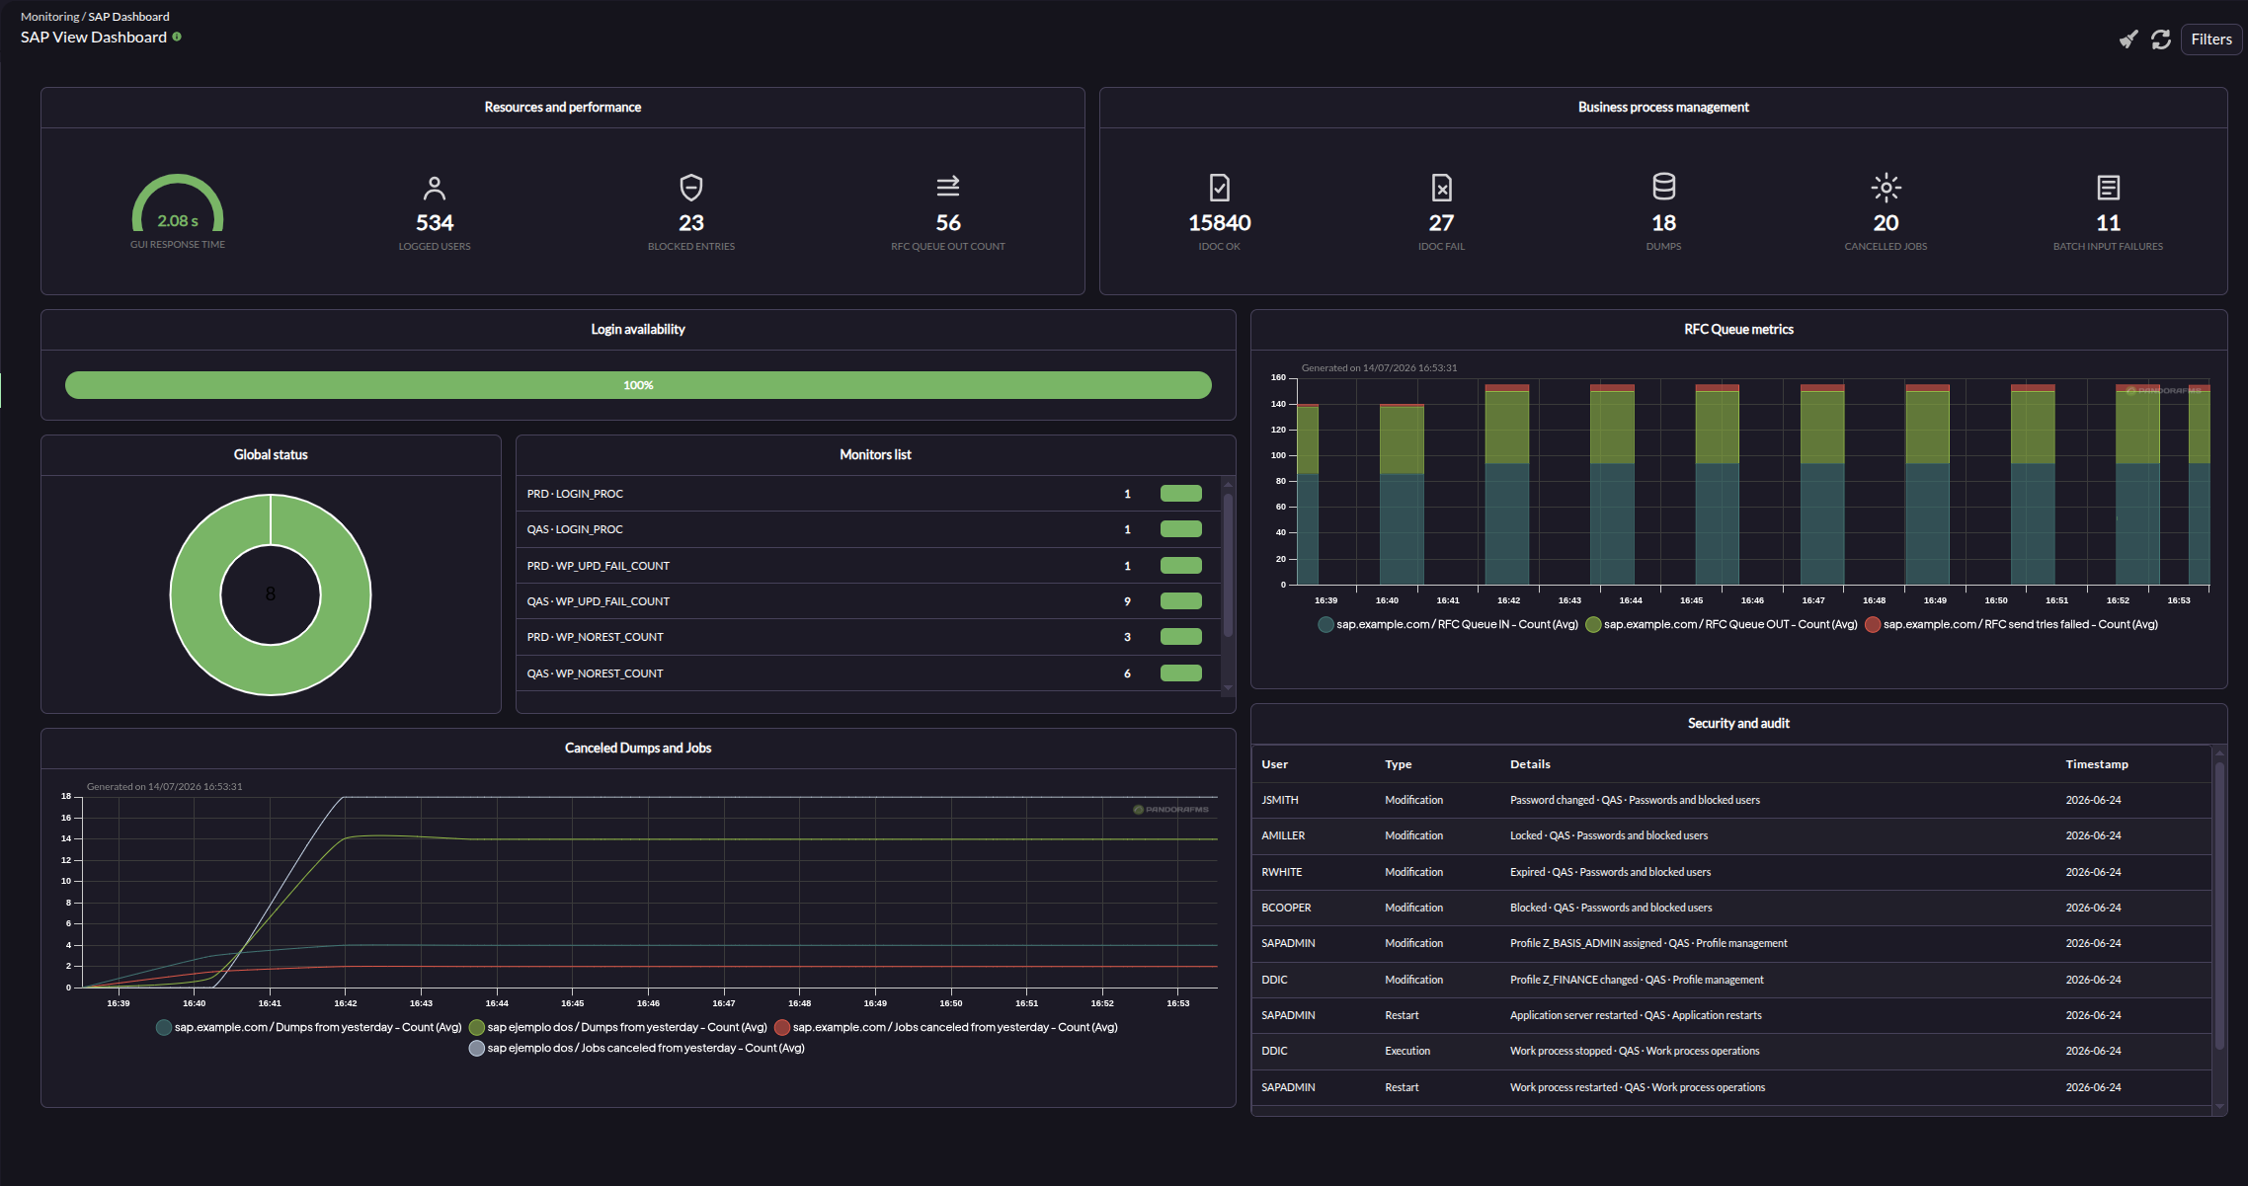
Task: Click the Cancelled Jobs gear icon
Action: (x=1887, y=188)
